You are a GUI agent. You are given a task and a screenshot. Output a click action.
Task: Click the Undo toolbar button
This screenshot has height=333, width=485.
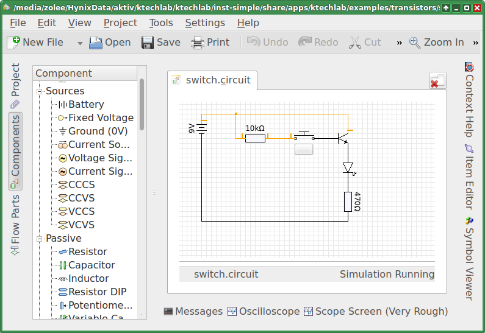click(x=268, y=42)
